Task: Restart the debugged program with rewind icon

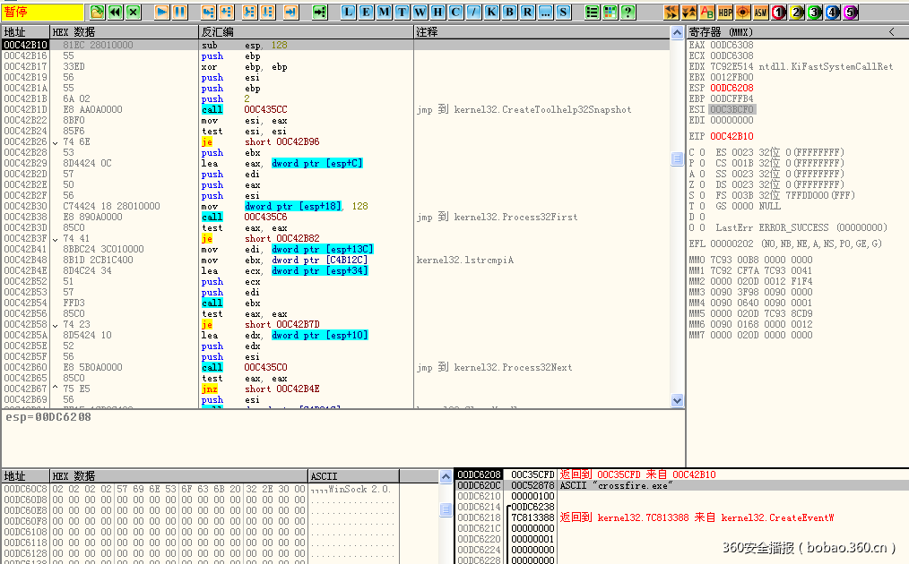Action: 115,12
